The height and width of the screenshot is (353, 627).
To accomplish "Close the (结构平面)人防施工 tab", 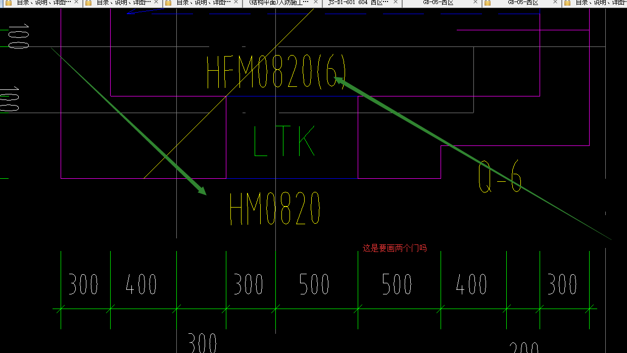I will tap(317, 3).
